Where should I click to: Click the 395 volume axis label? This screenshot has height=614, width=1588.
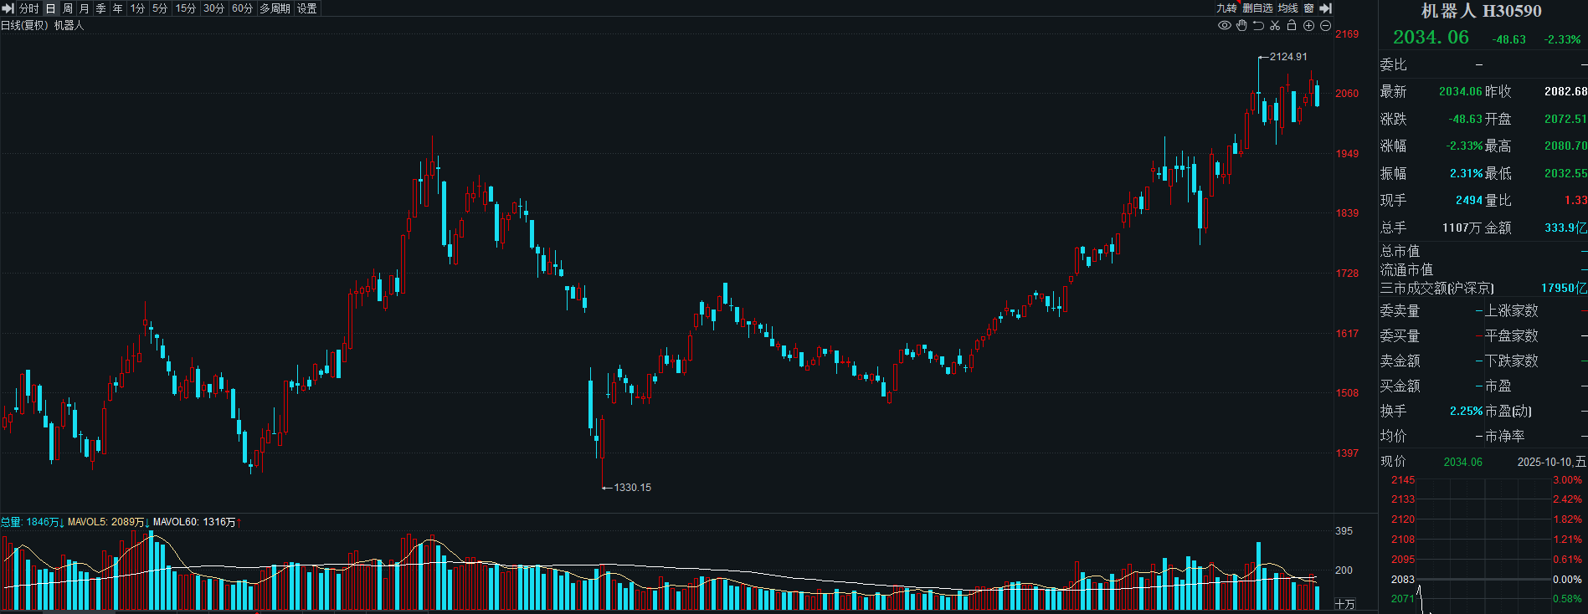click(1344, 531)
